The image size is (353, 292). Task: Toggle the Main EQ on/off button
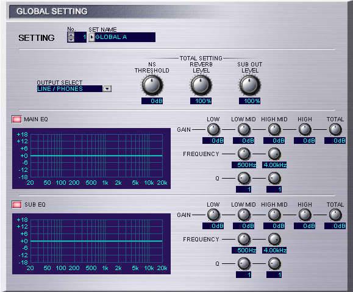point(16,119)
